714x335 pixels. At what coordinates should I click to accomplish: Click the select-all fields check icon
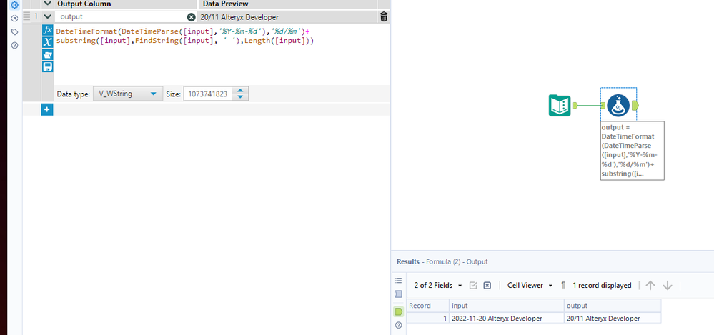tap(473, 286)
